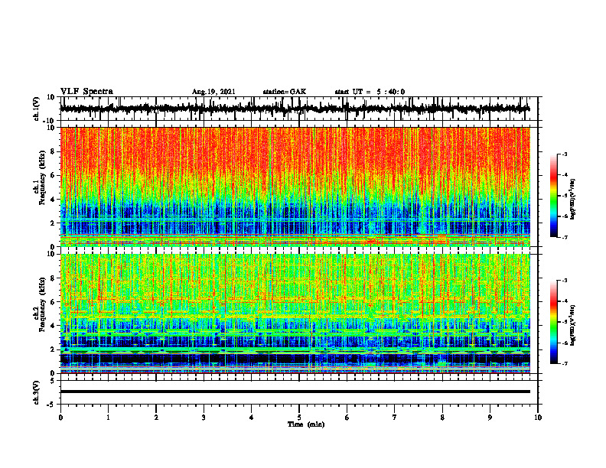Click the "5" tick of ch.3(V) axis
This screenshot has width=606, height=468.
54,381
